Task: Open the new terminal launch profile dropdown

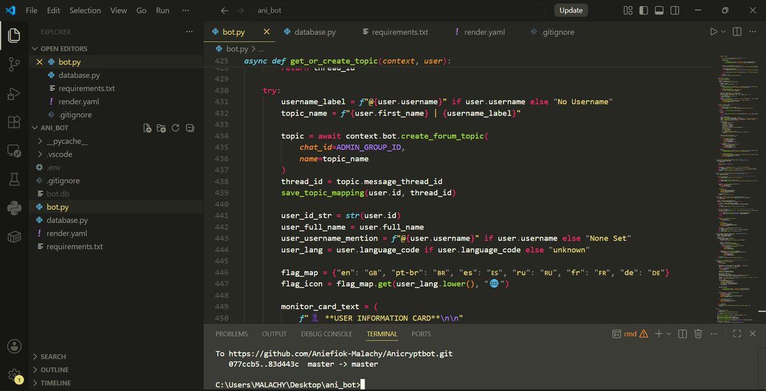Action: pos(668,333)
